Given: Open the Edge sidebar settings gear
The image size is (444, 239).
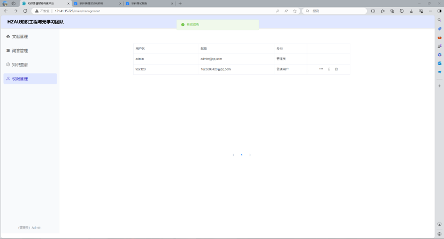Looking at the screenshot, I should (x=439, y=234).
